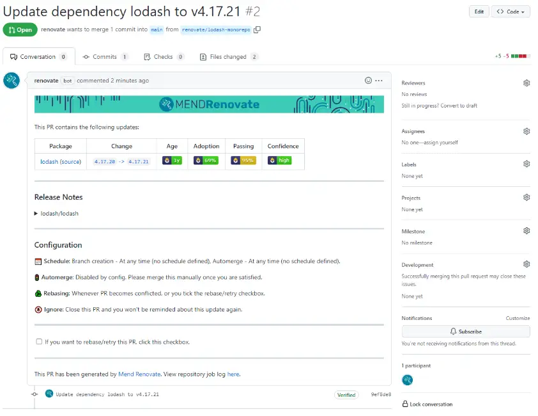Click Lock conversation
This screenshot has height=416, width=538.
[427, 404]
